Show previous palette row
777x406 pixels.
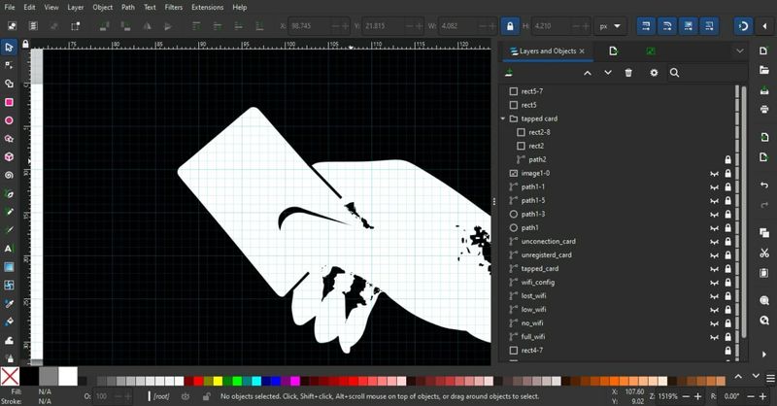click(x=738, y=377)
